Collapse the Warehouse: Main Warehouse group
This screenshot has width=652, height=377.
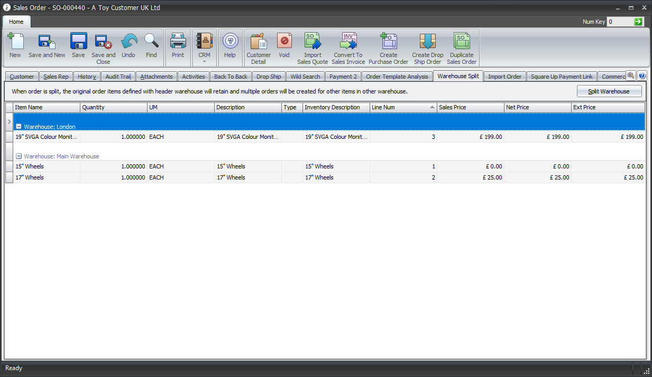(x=19, y=156)
